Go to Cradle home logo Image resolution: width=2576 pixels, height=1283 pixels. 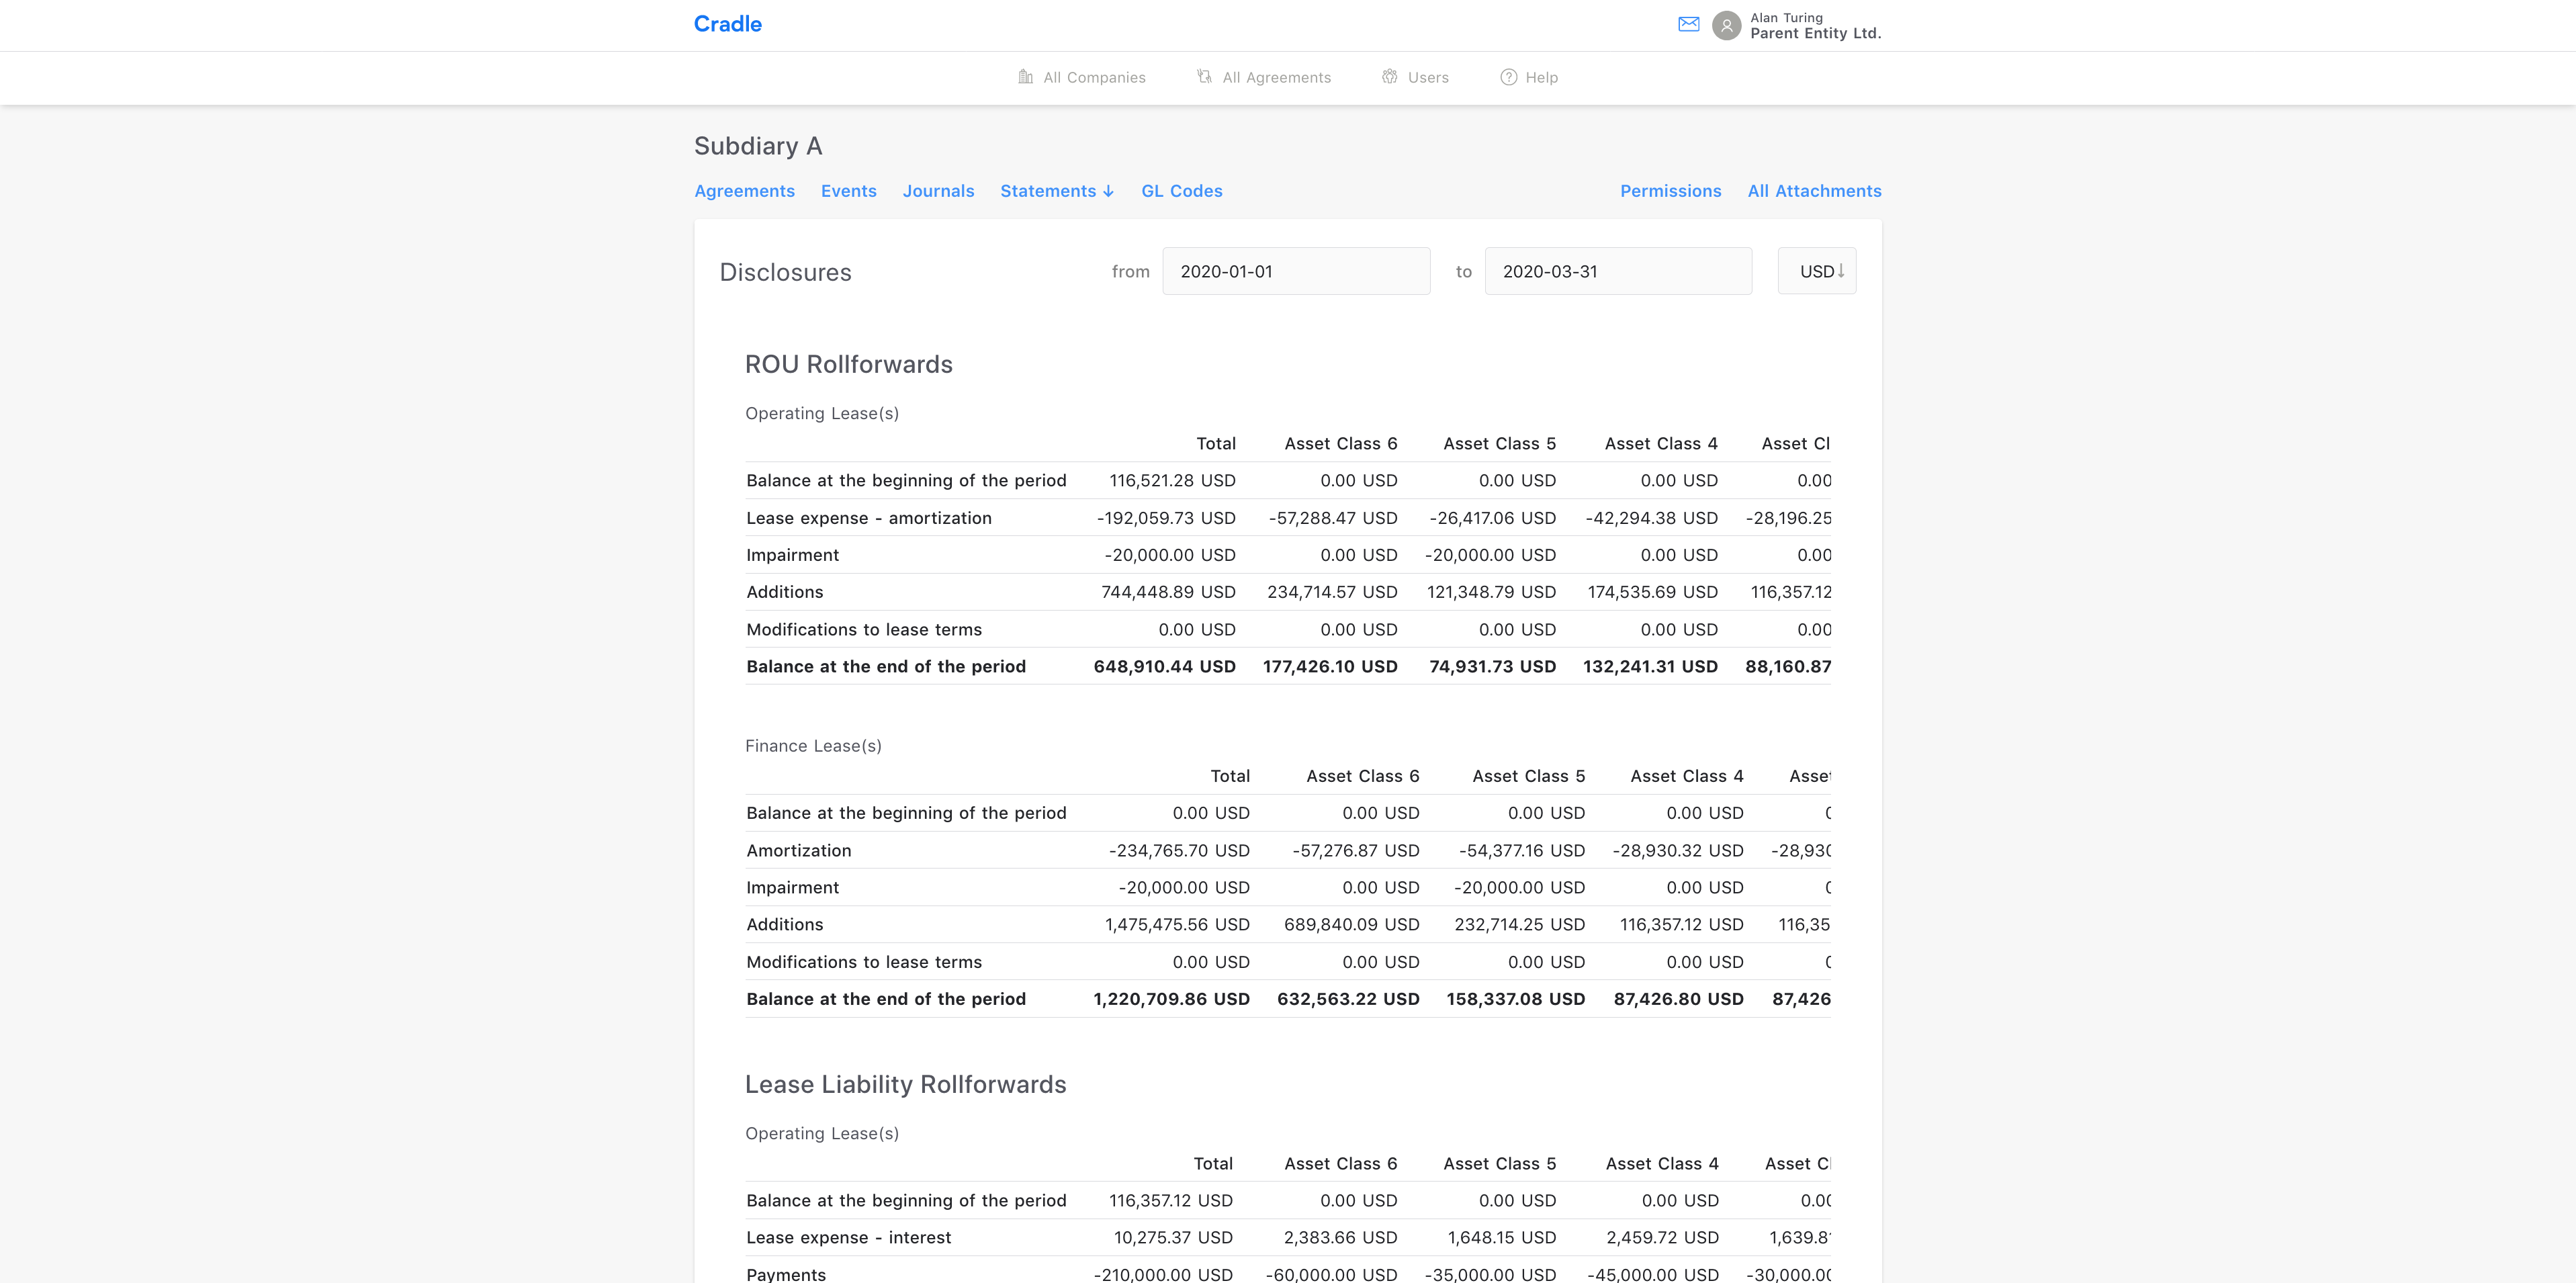727,24
